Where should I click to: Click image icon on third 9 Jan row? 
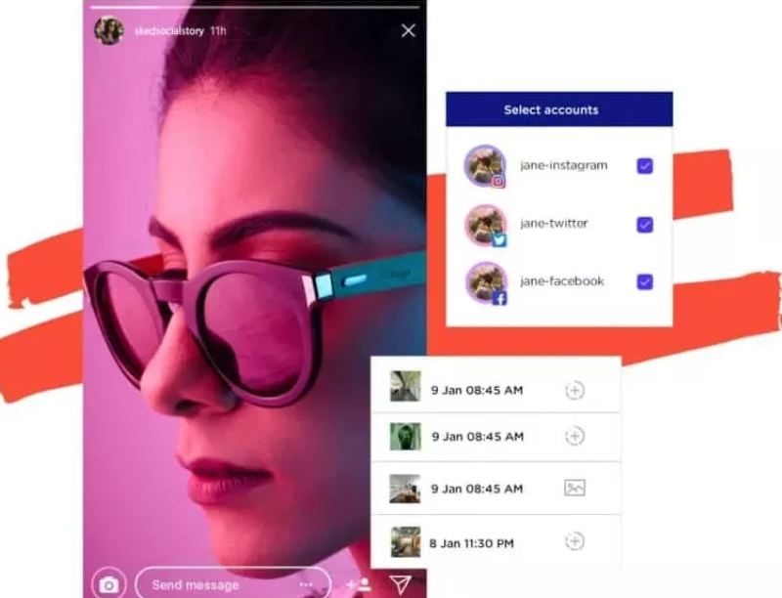pyautogui.click(x=575, y=488)
